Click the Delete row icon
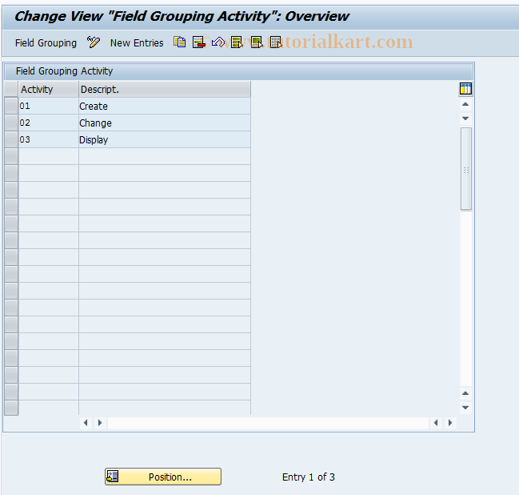Screen dimensions: 519x495 click(x=198, y=42)
